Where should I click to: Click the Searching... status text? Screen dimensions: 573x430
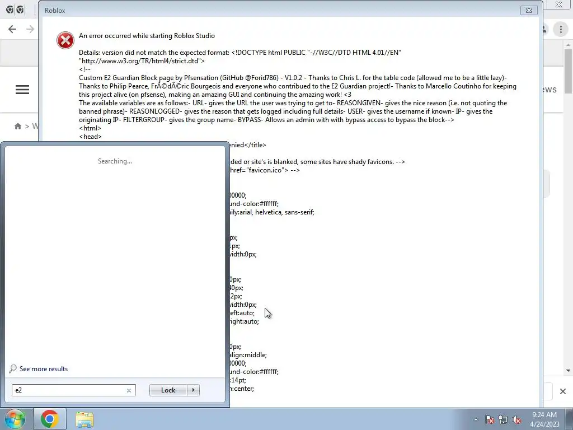(115, 161)
